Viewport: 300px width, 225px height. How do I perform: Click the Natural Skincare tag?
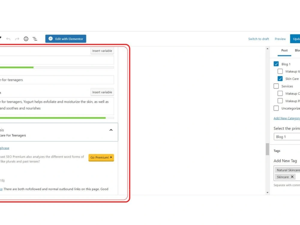point(288,170)
